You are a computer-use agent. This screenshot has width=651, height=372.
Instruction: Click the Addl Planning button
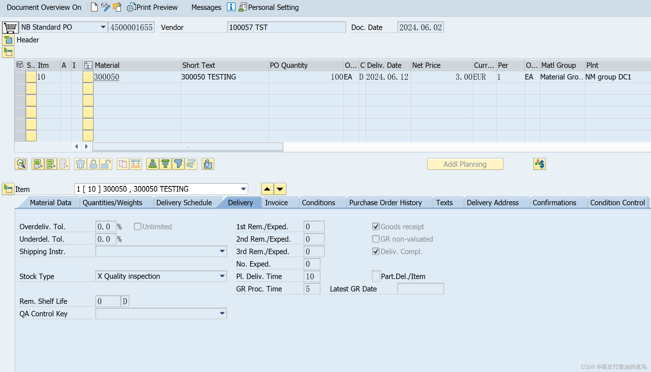(465, 164)
